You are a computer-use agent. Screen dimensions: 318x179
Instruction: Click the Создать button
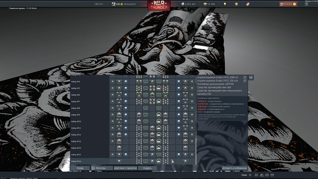pos(147,168)
